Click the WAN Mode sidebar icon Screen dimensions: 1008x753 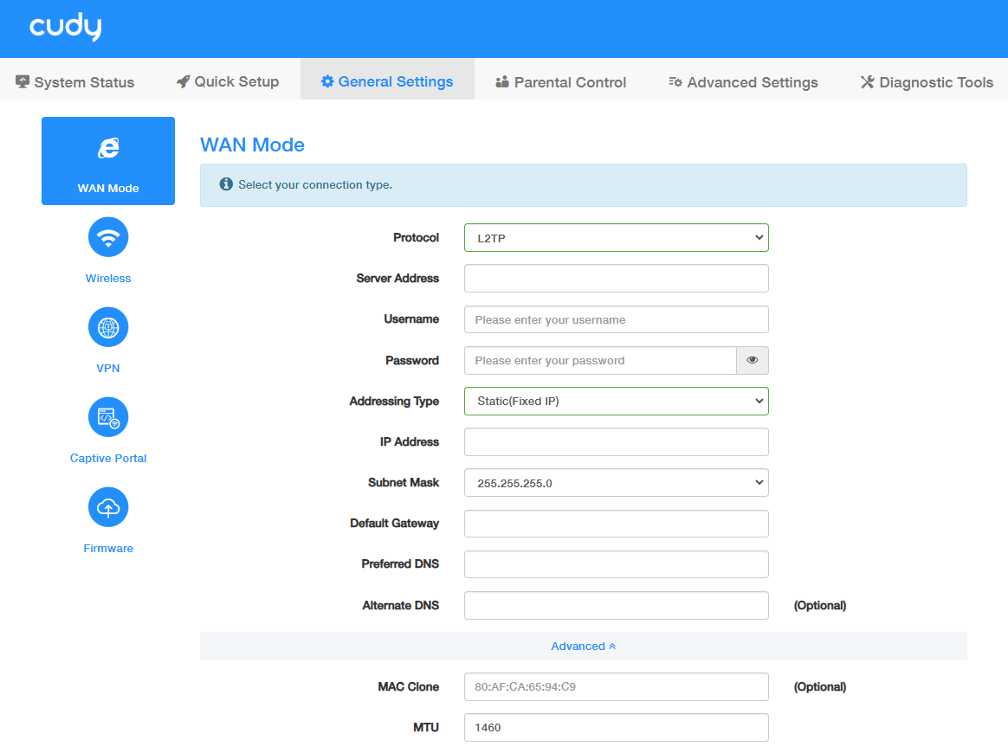tap(108, 149)
